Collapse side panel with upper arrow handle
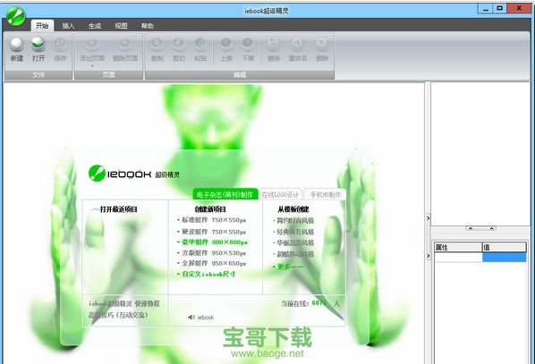 [429, 217]
